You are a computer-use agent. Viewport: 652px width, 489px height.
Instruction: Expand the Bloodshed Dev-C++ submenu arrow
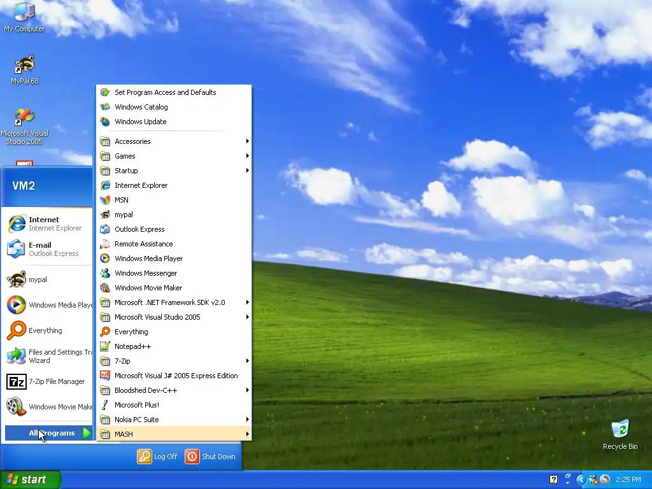pos(248,390)
